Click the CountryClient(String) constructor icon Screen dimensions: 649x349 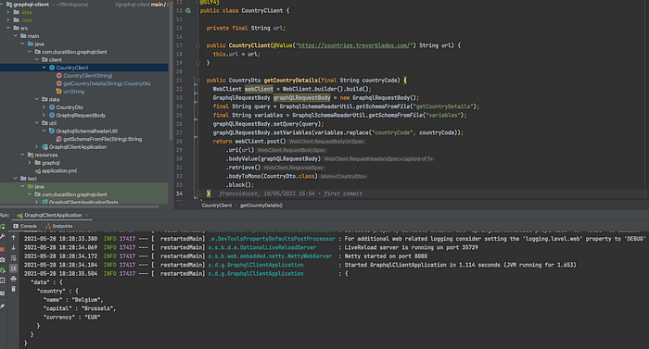[58, 76]
